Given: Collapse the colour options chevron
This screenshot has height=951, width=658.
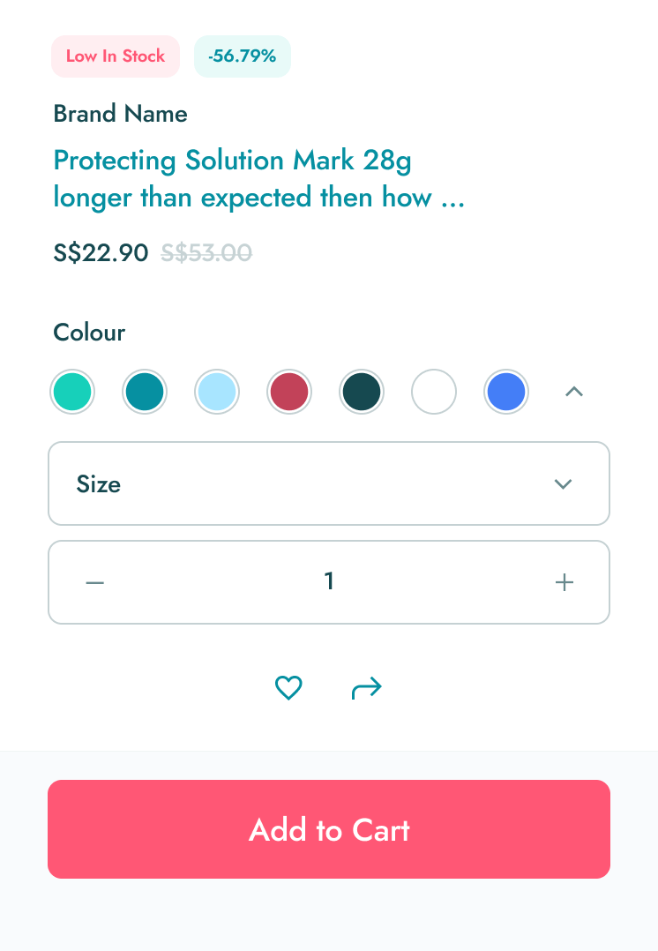Looking at the screenshot, I should tap(574, 392).
